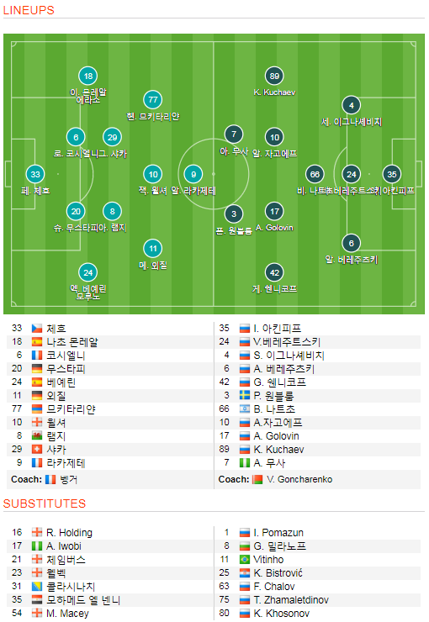Click player marker 33 goalkeeper on left team

point(35,174)
